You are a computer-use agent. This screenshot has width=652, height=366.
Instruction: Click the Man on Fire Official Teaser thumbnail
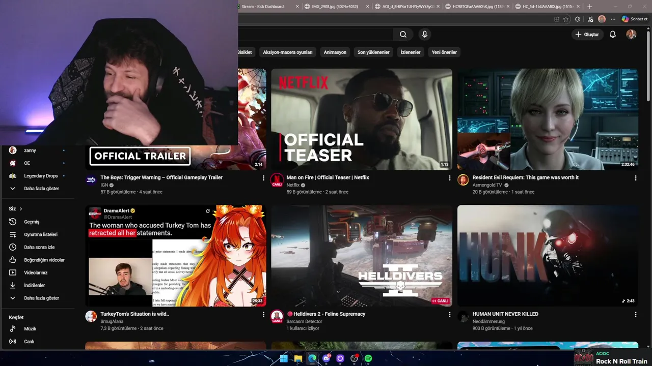362,119
